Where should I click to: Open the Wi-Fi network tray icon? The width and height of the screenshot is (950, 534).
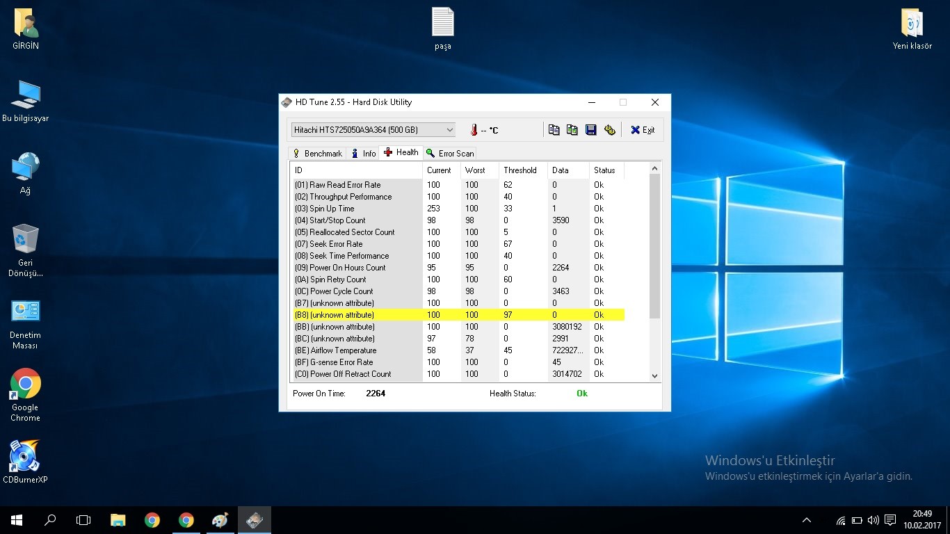tap(841, 520)
